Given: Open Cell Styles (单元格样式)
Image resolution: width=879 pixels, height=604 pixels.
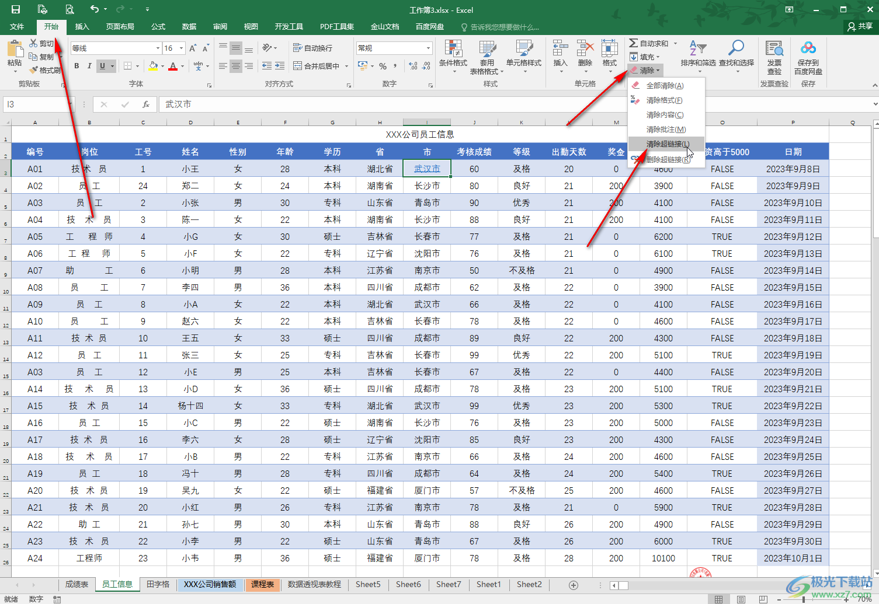Looking at the screenshot, I should (524, 57).
